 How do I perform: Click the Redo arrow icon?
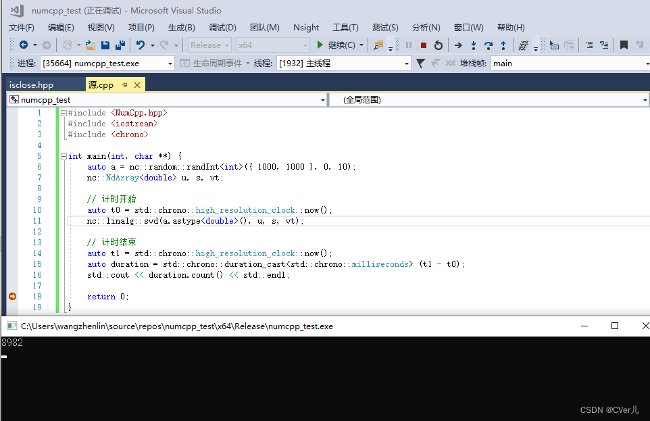point(165,45)
